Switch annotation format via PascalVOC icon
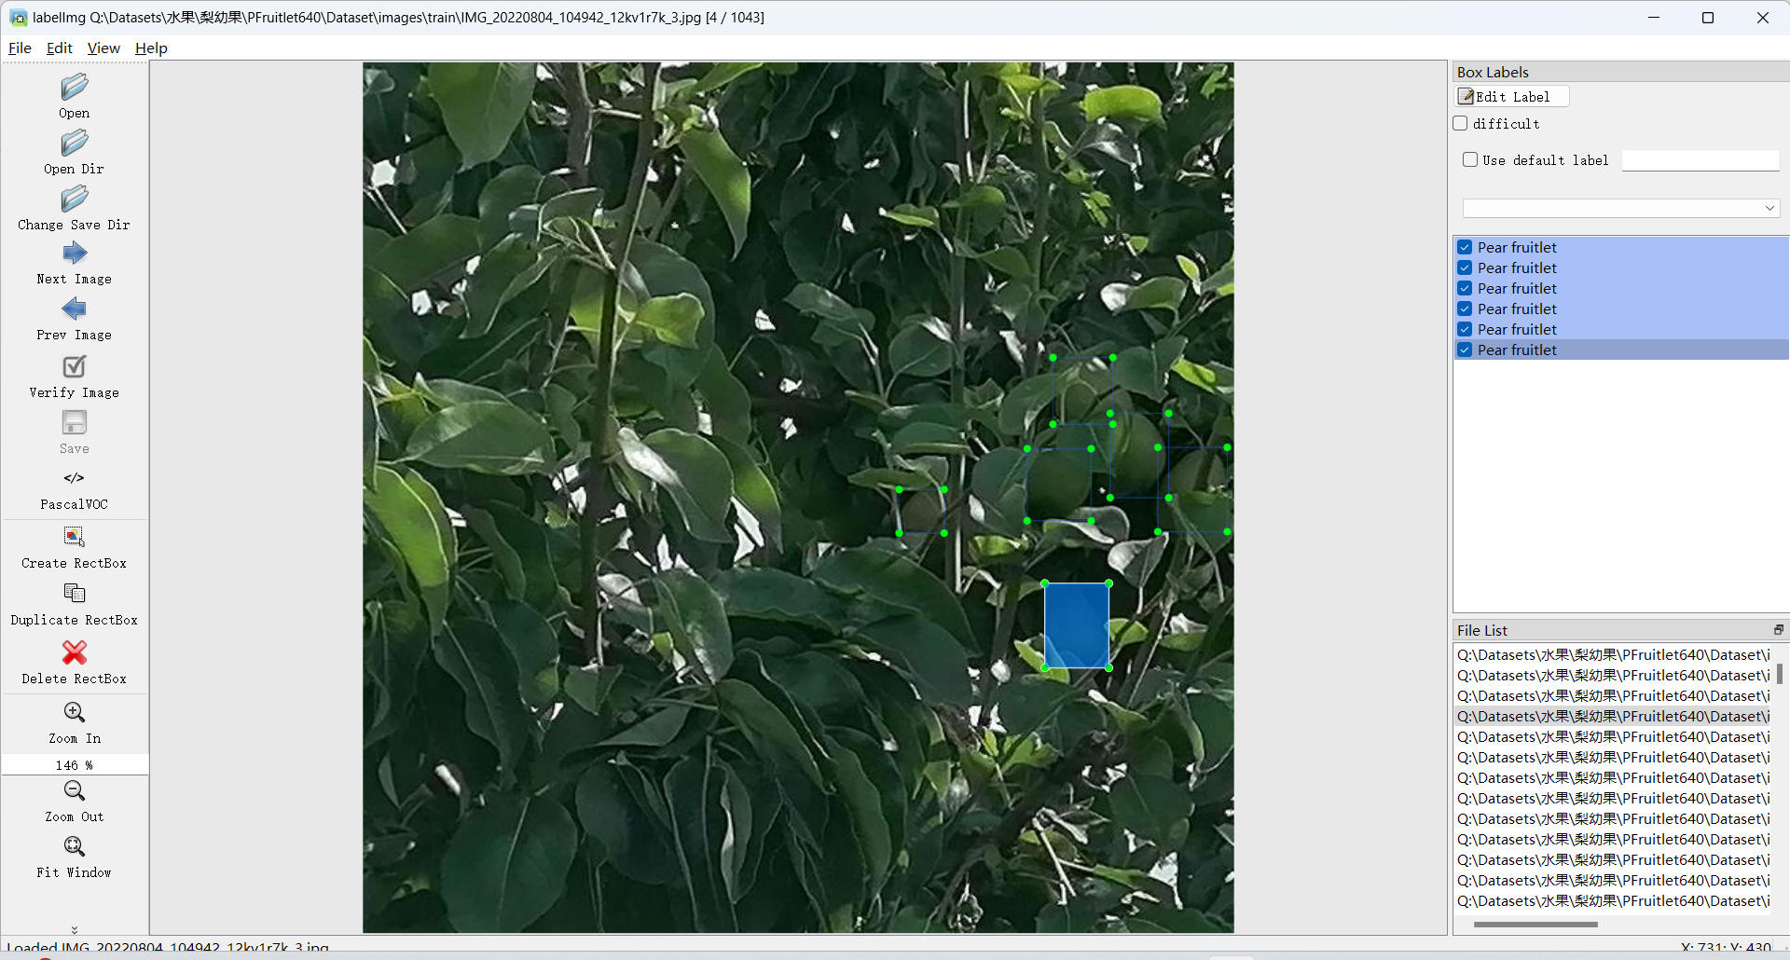The image size is (1790, 960). (x=75, y=478)
